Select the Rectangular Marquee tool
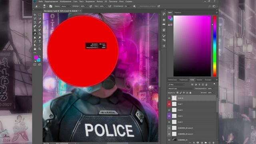This screenshot has height=144, width=256. tap(40, 15)
